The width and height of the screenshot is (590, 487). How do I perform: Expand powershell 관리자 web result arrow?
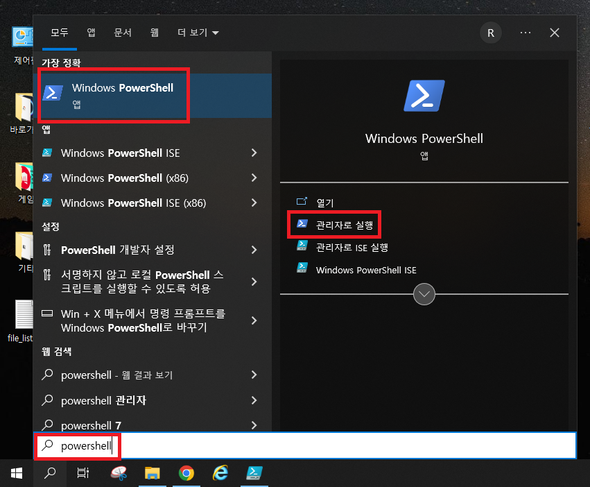[254, 400]
